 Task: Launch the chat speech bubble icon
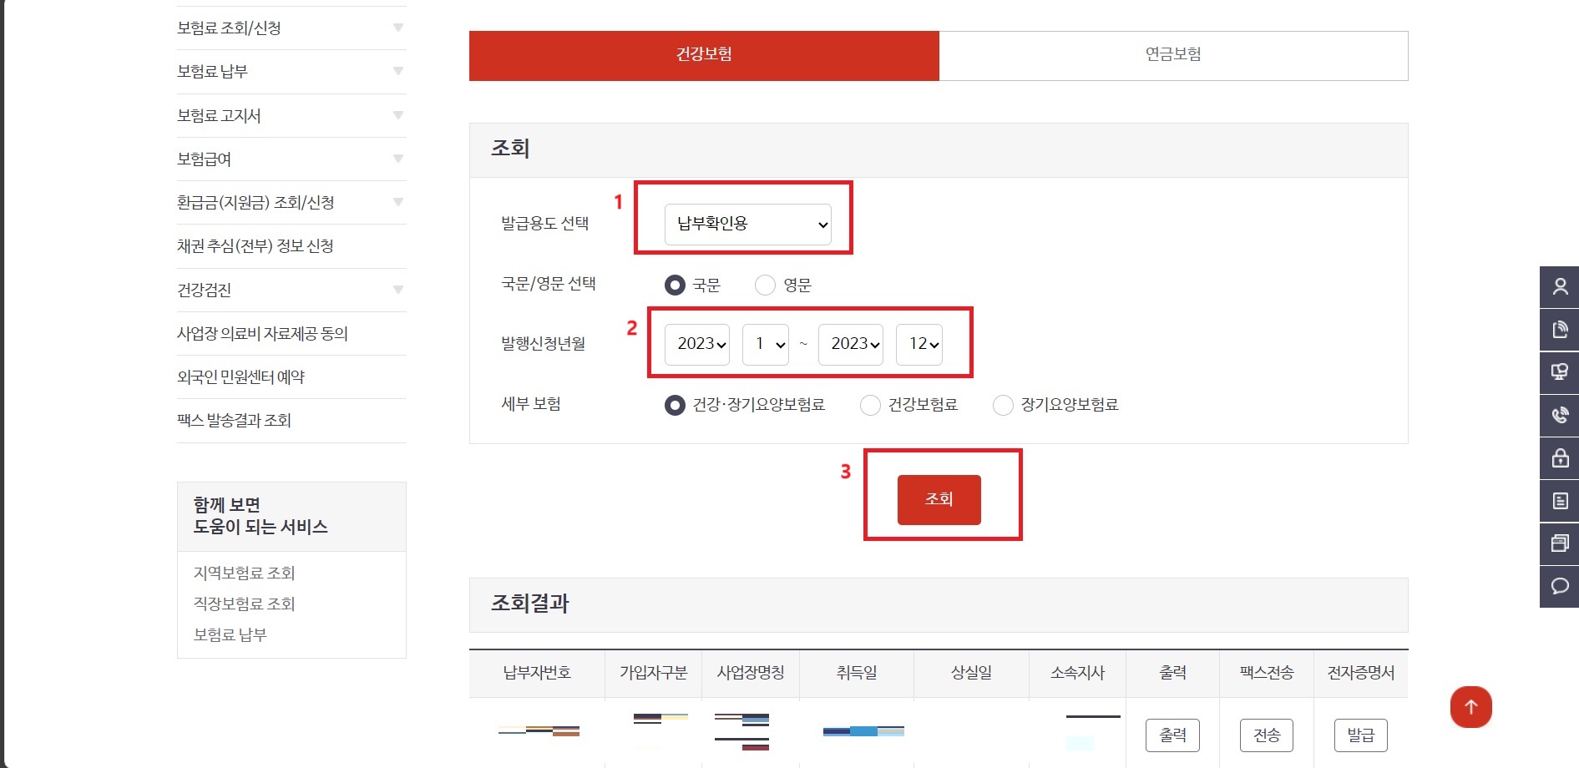[1558, 586]
